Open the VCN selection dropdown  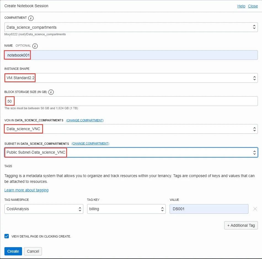point(131,129)
